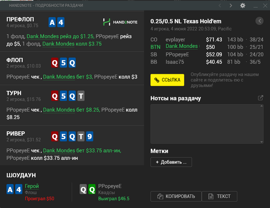
Task: Click preflop hero card 4
Action: [x=61, y=22]
